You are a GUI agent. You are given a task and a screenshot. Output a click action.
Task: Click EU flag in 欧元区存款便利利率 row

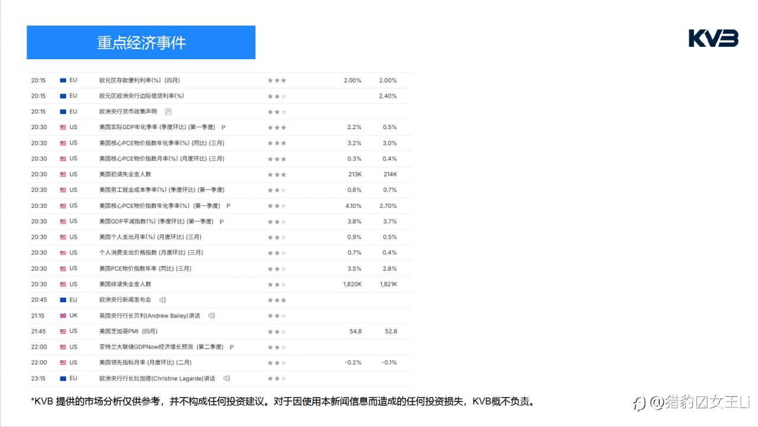(63, 80)
